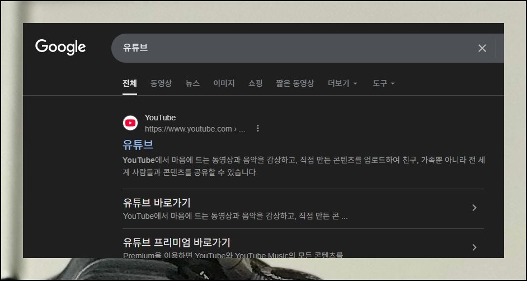
Task: Clear the search box with X
Action: pyautogui.click(x=482, y=48)
